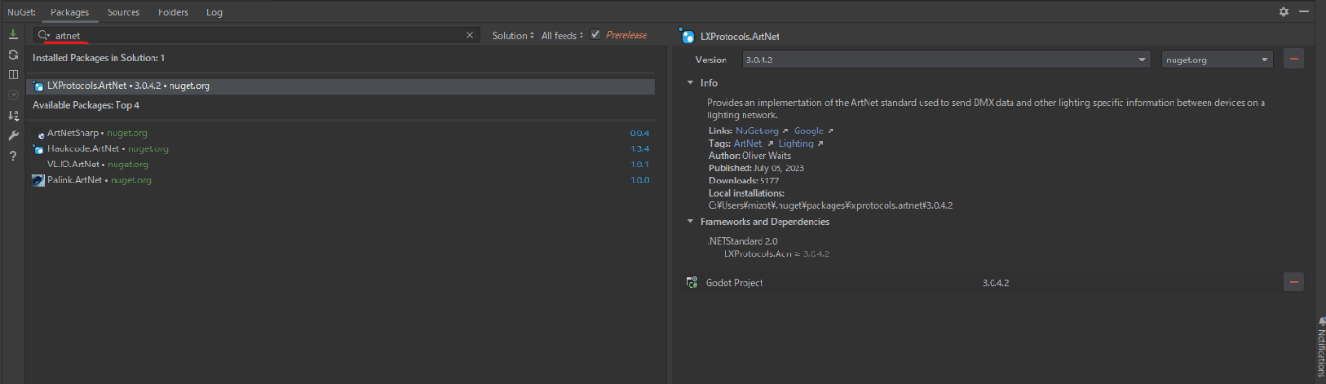
Task: Click the .NETStandard 2.0 framework entry
Action: (x=741, y=242)
